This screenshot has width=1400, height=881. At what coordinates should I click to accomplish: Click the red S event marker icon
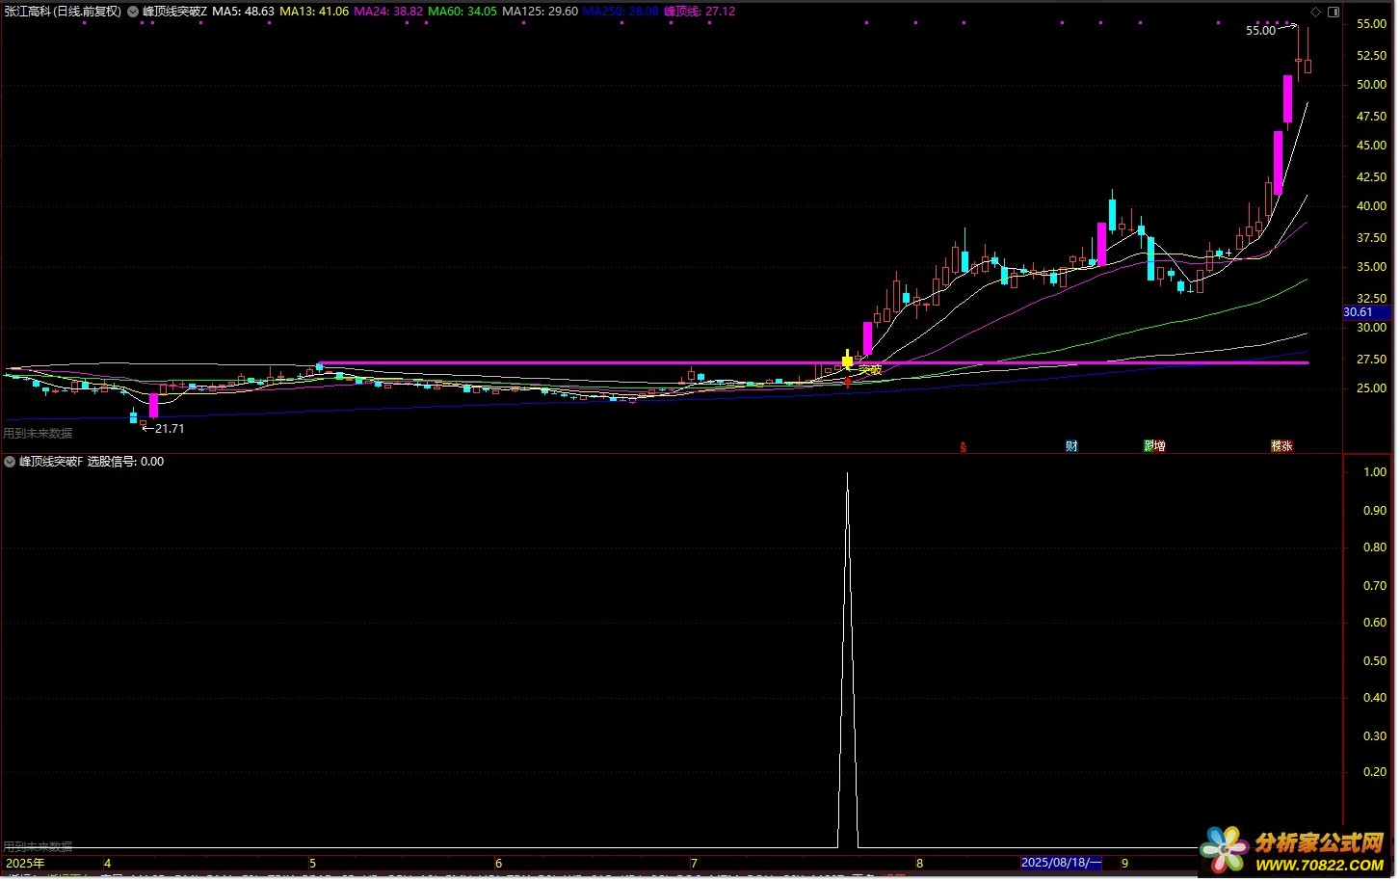pyautogui.click(x=963, y=446)
